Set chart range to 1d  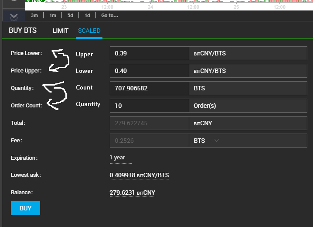coord(87,15)
